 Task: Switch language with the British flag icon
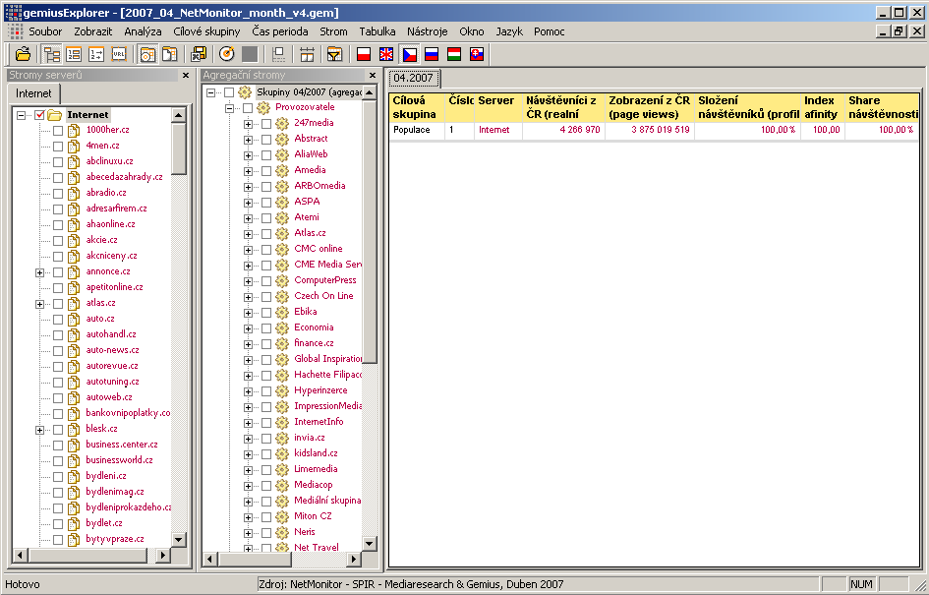[386, 54]
